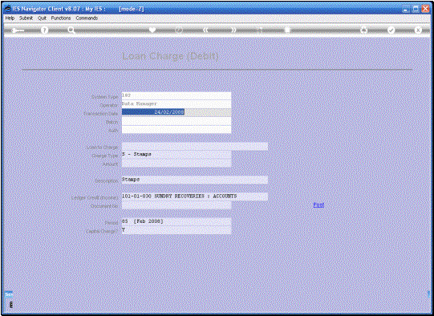Image resolution: width=434 pixels, height=316 pixels.
Task: Click the Charge Type field showing Stamps
Action: (176, 155)
